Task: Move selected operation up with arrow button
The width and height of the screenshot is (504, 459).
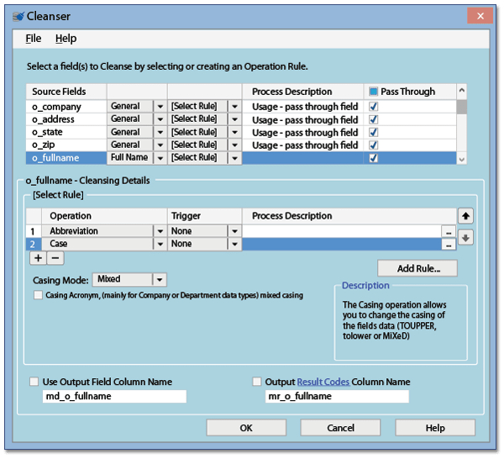Action: (x=465, y=216)
